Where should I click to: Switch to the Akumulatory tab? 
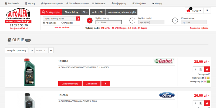[x=72, y=12]
